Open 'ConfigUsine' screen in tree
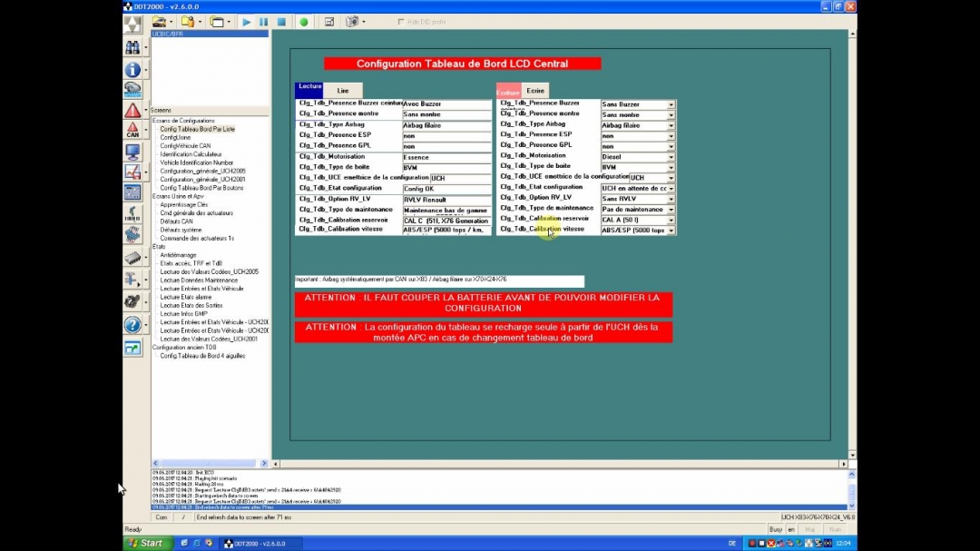980x551 pixels. (x=175, y=138)
